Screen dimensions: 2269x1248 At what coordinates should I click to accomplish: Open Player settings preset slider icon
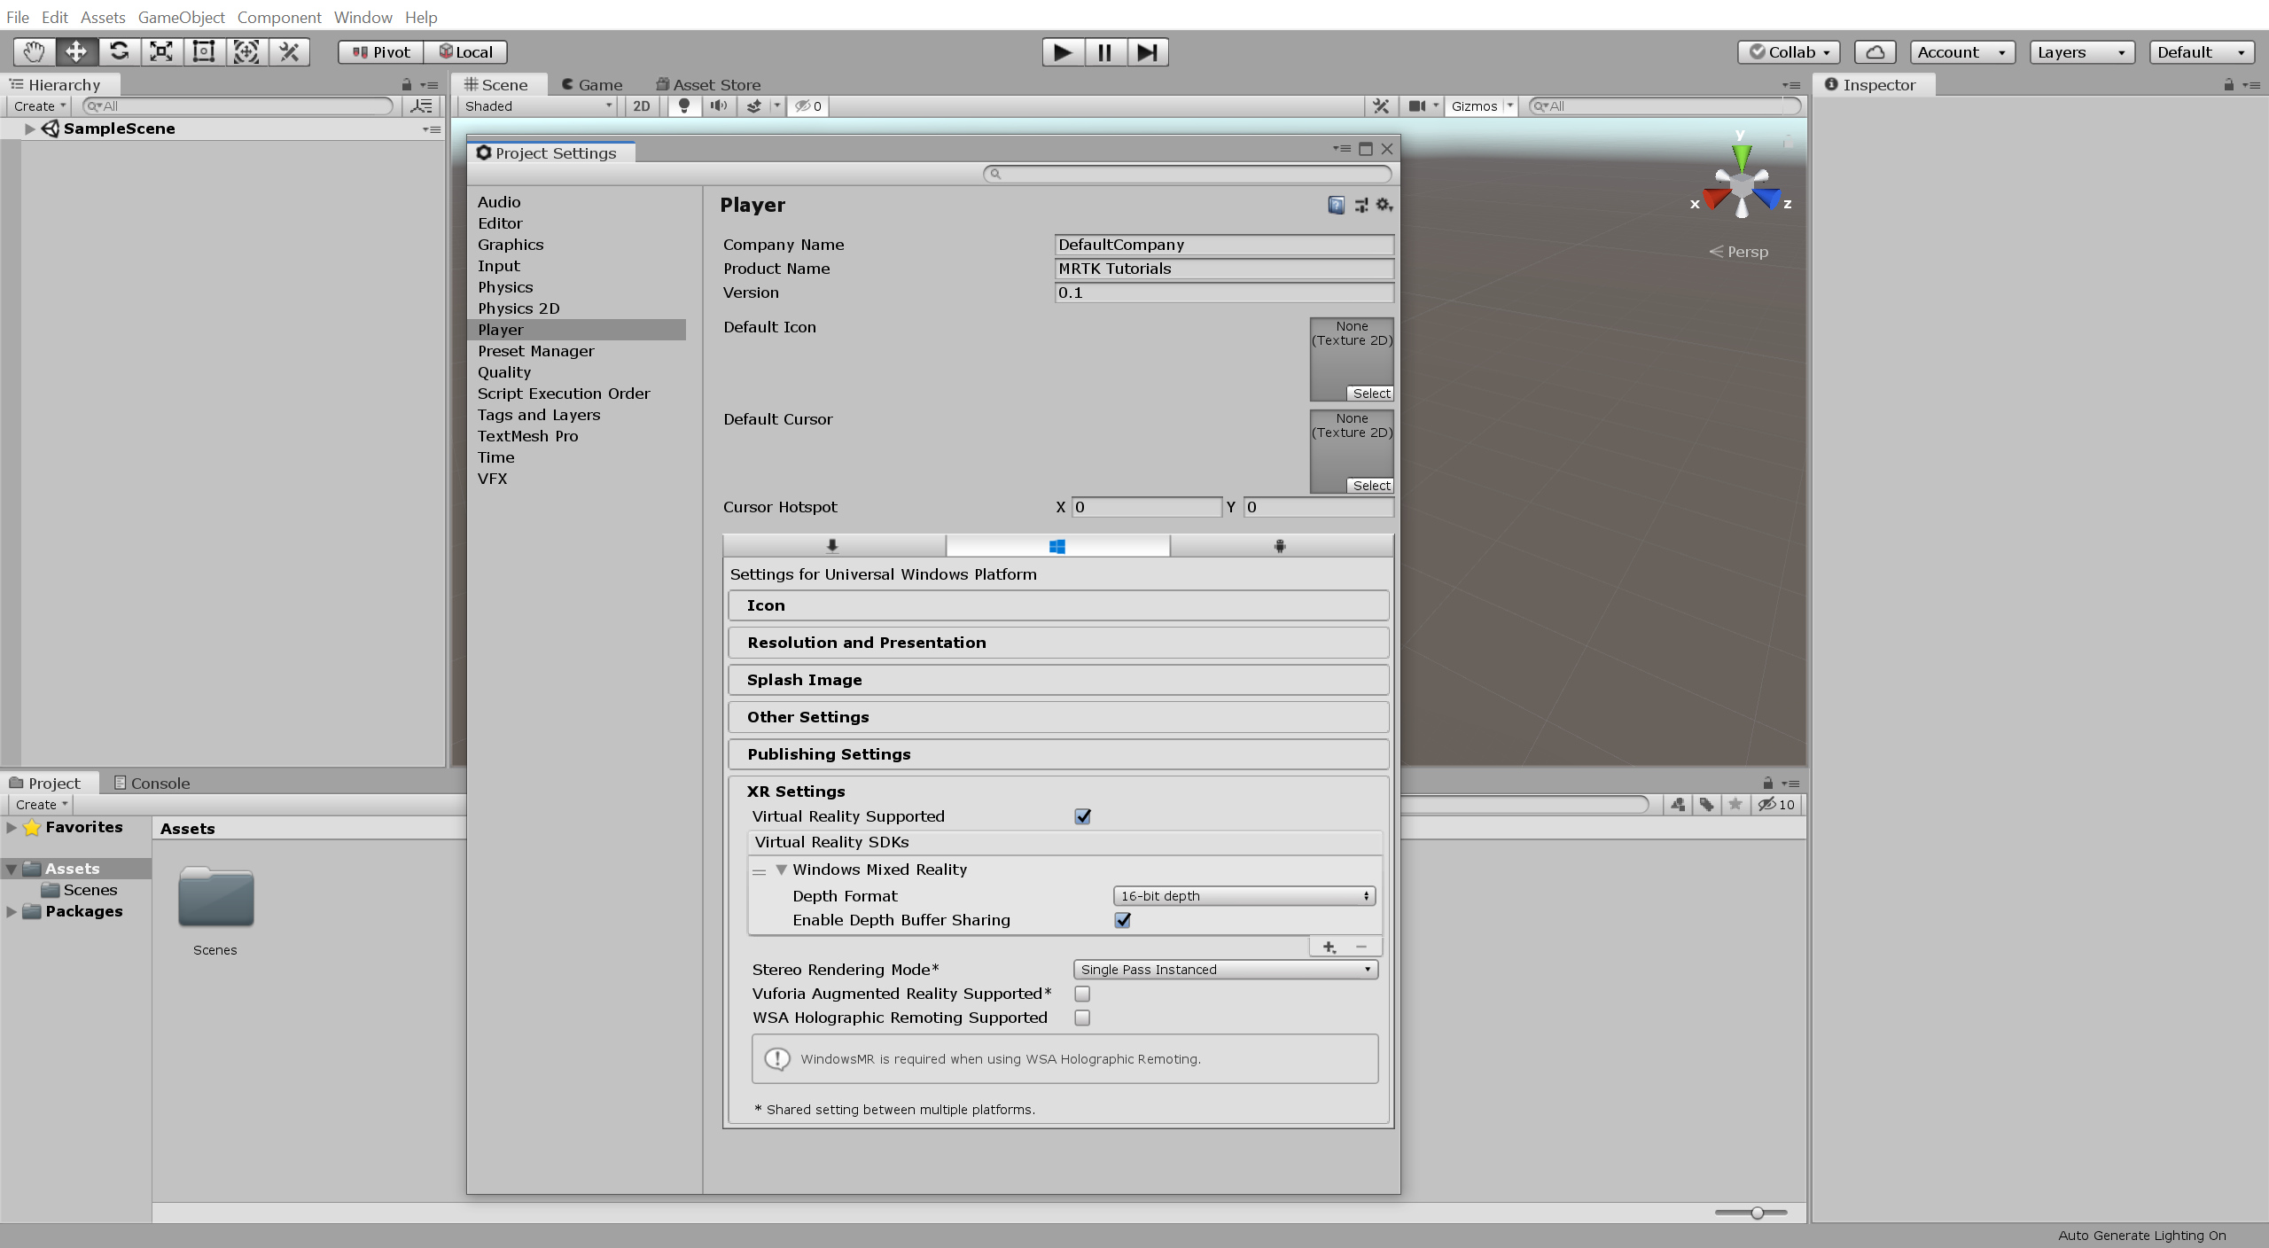[x=1361, y=206]
